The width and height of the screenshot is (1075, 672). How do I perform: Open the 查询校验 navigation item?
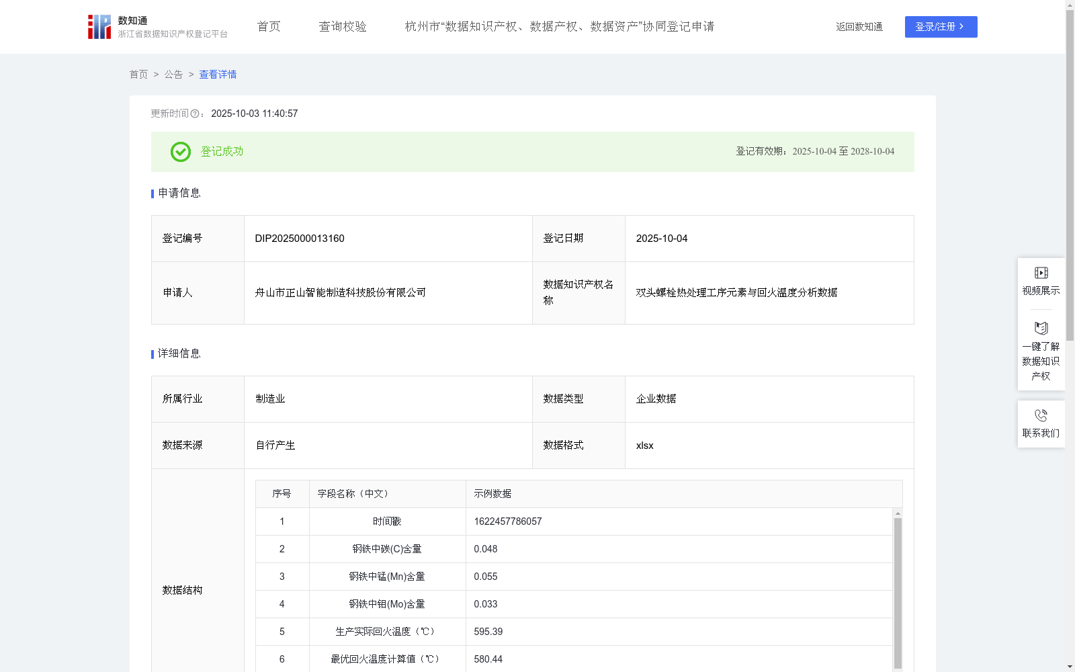[x=343, y=26]
